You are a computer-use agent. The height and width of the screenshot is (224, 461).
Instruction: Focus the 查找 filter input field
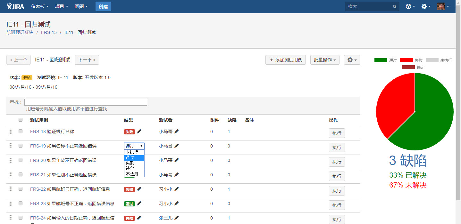click(86, 102)
